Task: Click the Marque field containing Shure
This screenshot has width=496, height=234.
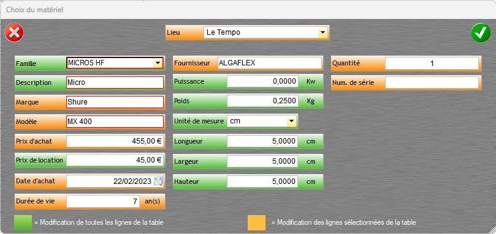Action: pos(115,102)
